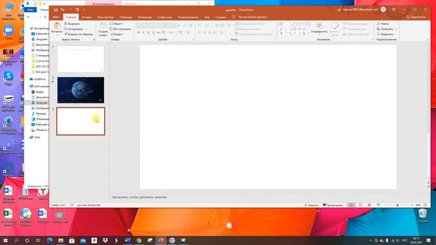This screenshot has height=245, width=436.
Task: Click the Save icon in PowerPoint title bar
Action: tap(56, 10)
